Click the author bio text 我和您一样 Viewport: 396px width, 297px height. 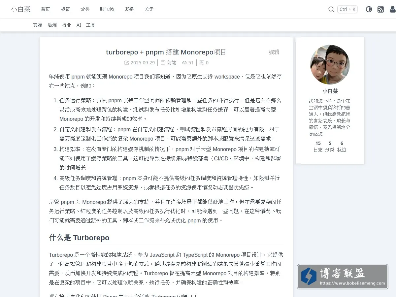330,117
